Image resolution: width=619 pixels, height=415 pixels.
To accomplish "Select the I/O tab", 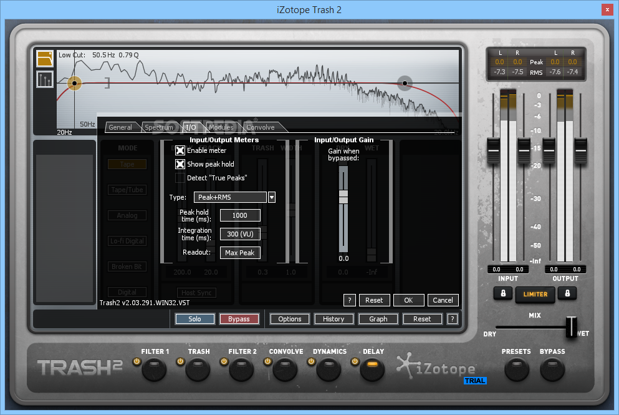I will 191,127.
